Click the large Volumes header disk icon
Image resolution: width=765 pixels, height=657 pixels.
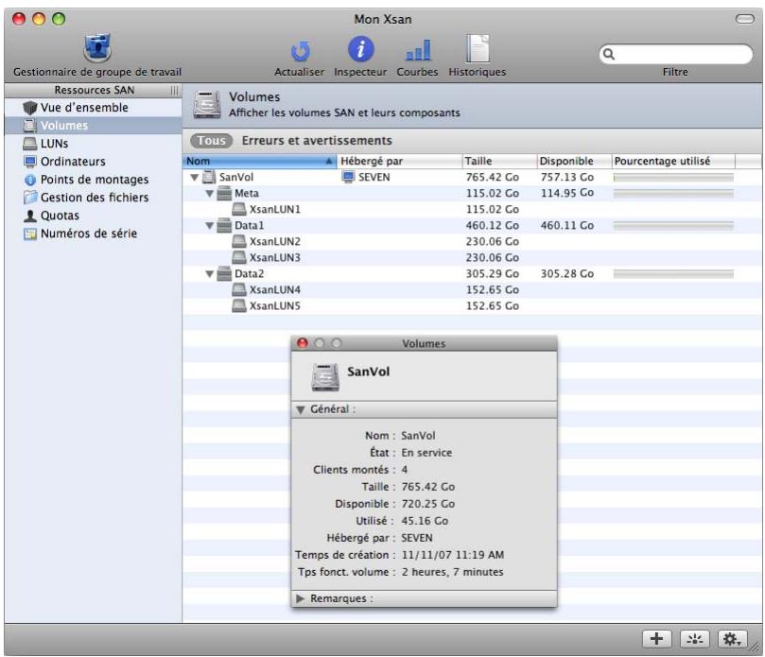[x=207, y=104]
